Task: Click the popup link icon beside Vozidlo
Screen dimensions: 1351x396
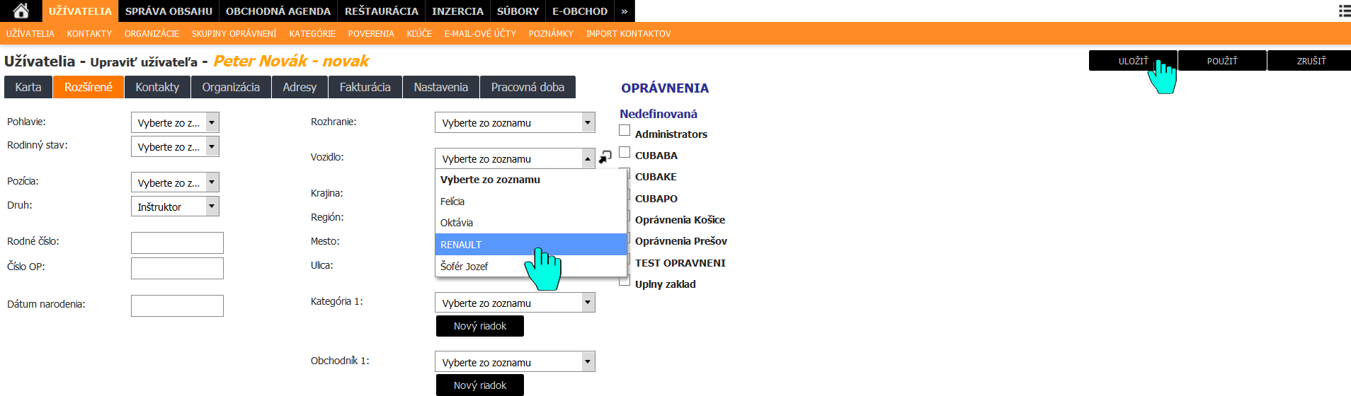Action: point(605,157)
